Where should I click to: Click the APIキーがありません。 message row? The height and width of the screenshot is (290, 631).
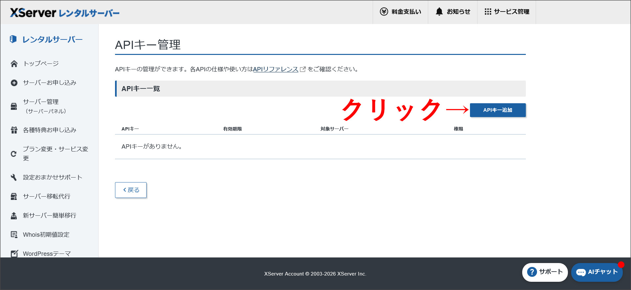click(x=320, y=147)
